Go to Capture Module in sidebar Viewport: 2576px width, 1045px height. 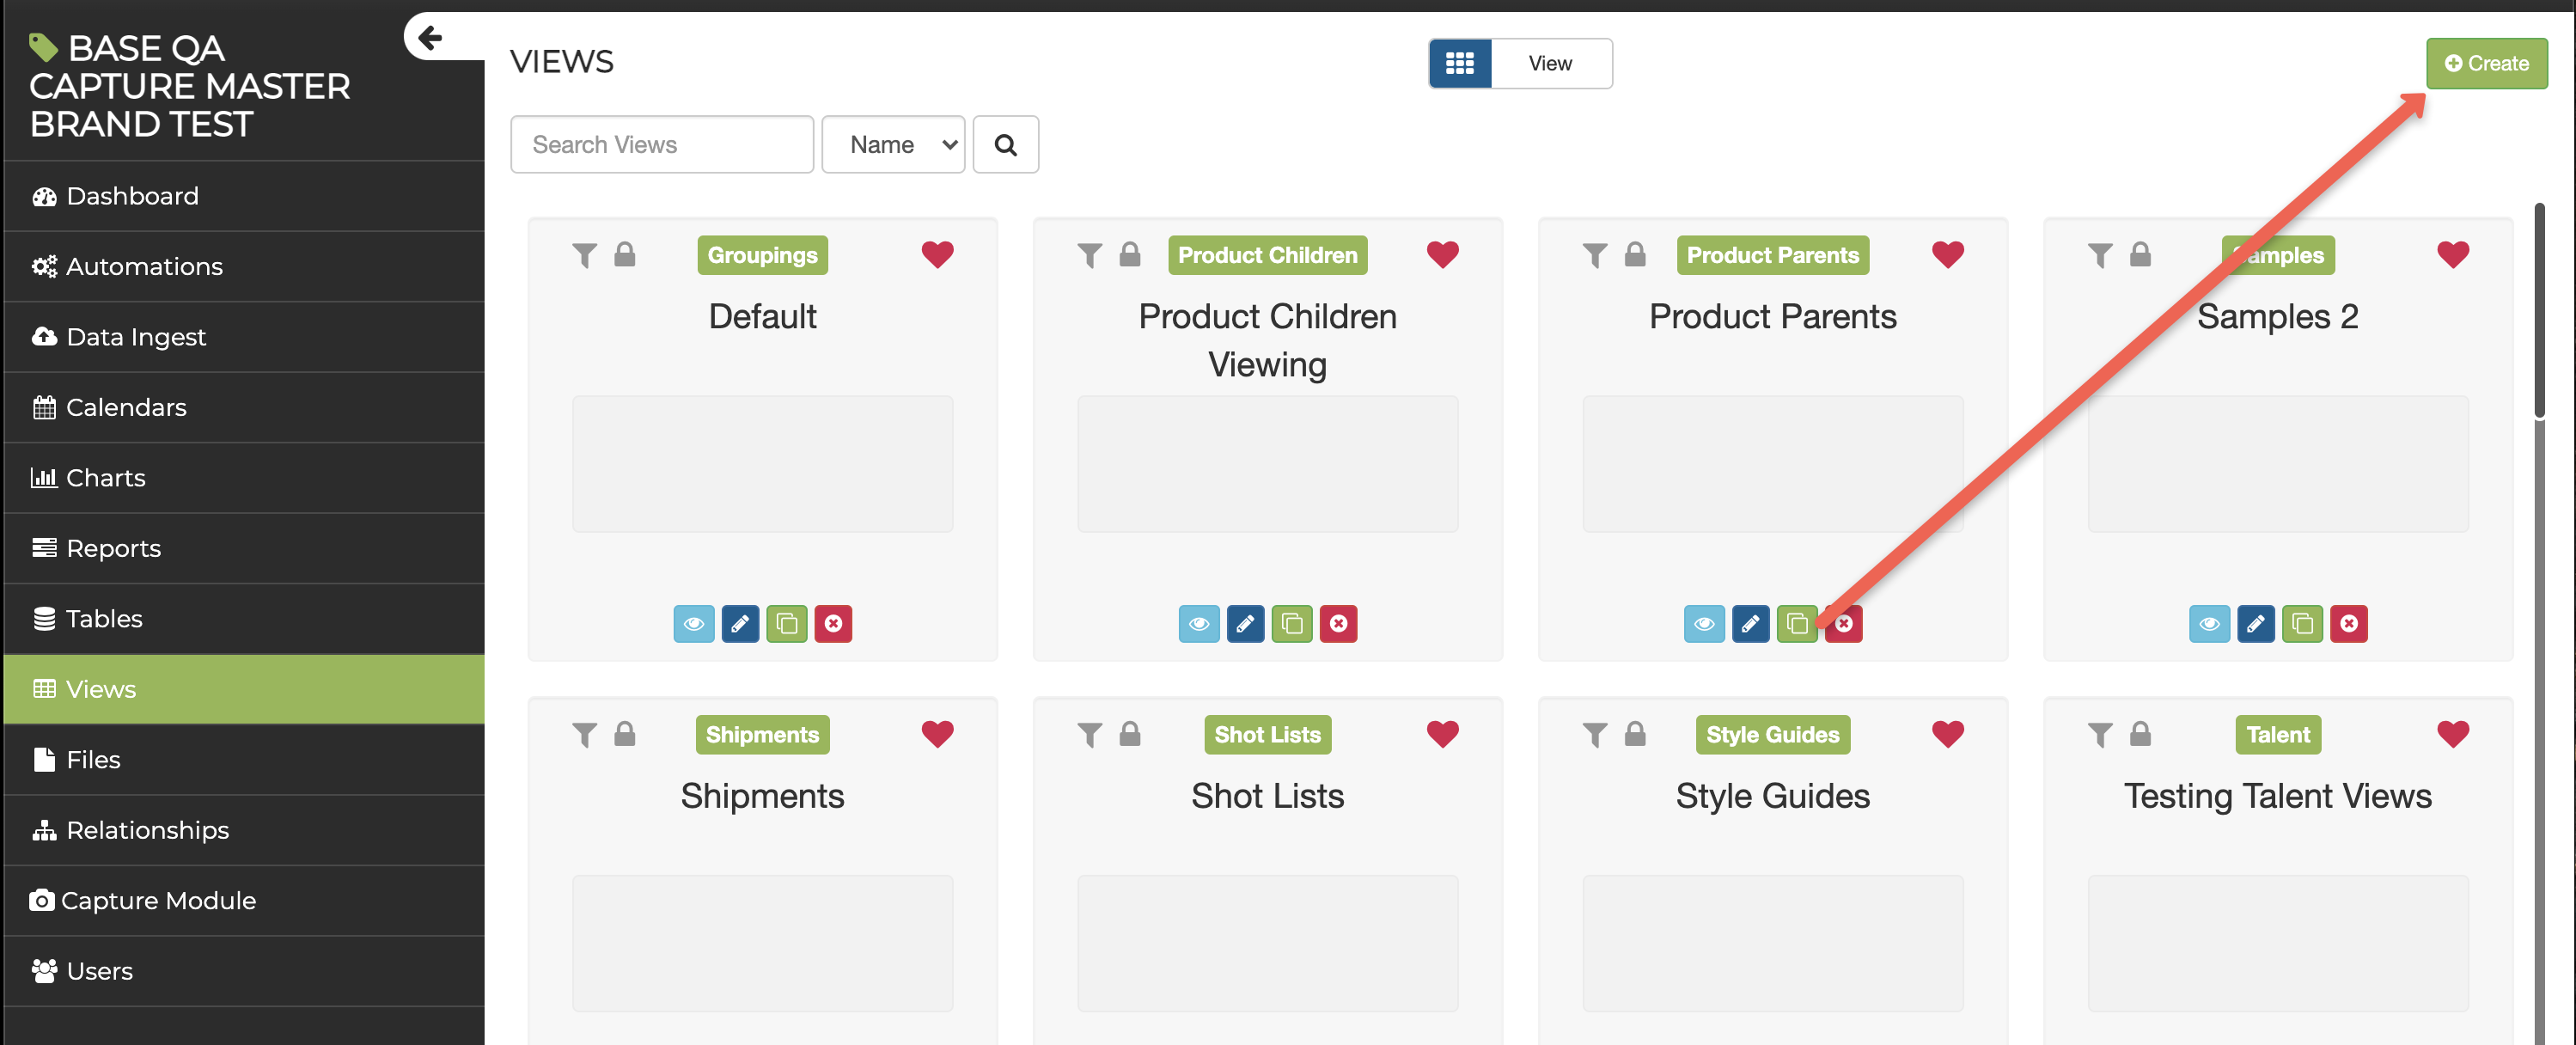(x=158, y=900)
